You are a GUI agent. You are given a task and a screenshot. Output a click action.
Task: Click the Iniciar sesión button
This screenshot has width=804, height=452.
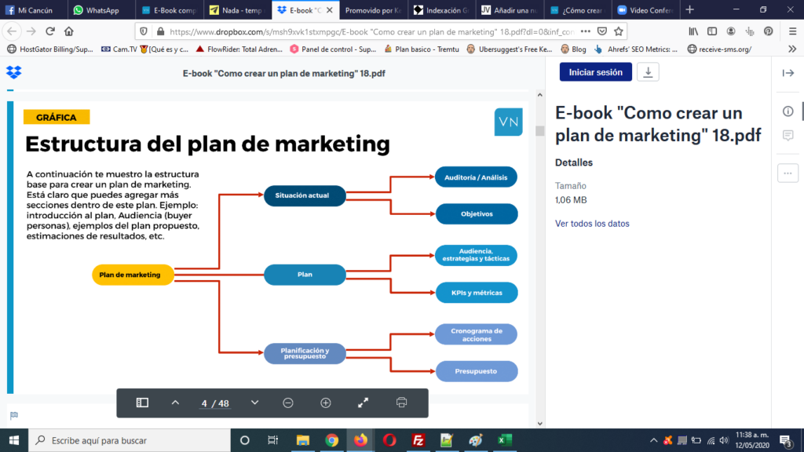tap(595, 72)
